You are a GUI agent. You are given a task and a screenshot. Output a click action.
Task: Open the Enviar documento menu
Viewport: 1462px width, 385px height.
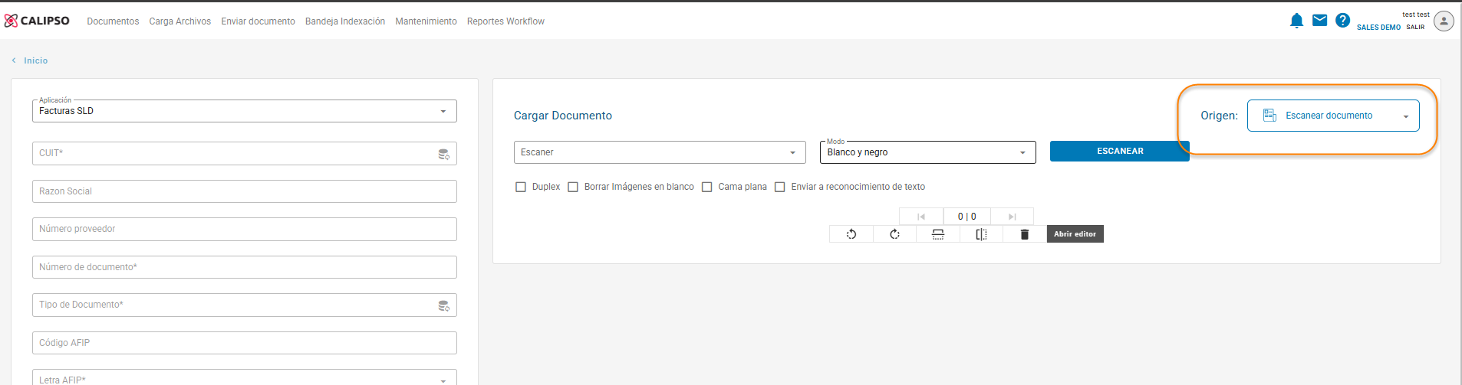click(258, 21)
